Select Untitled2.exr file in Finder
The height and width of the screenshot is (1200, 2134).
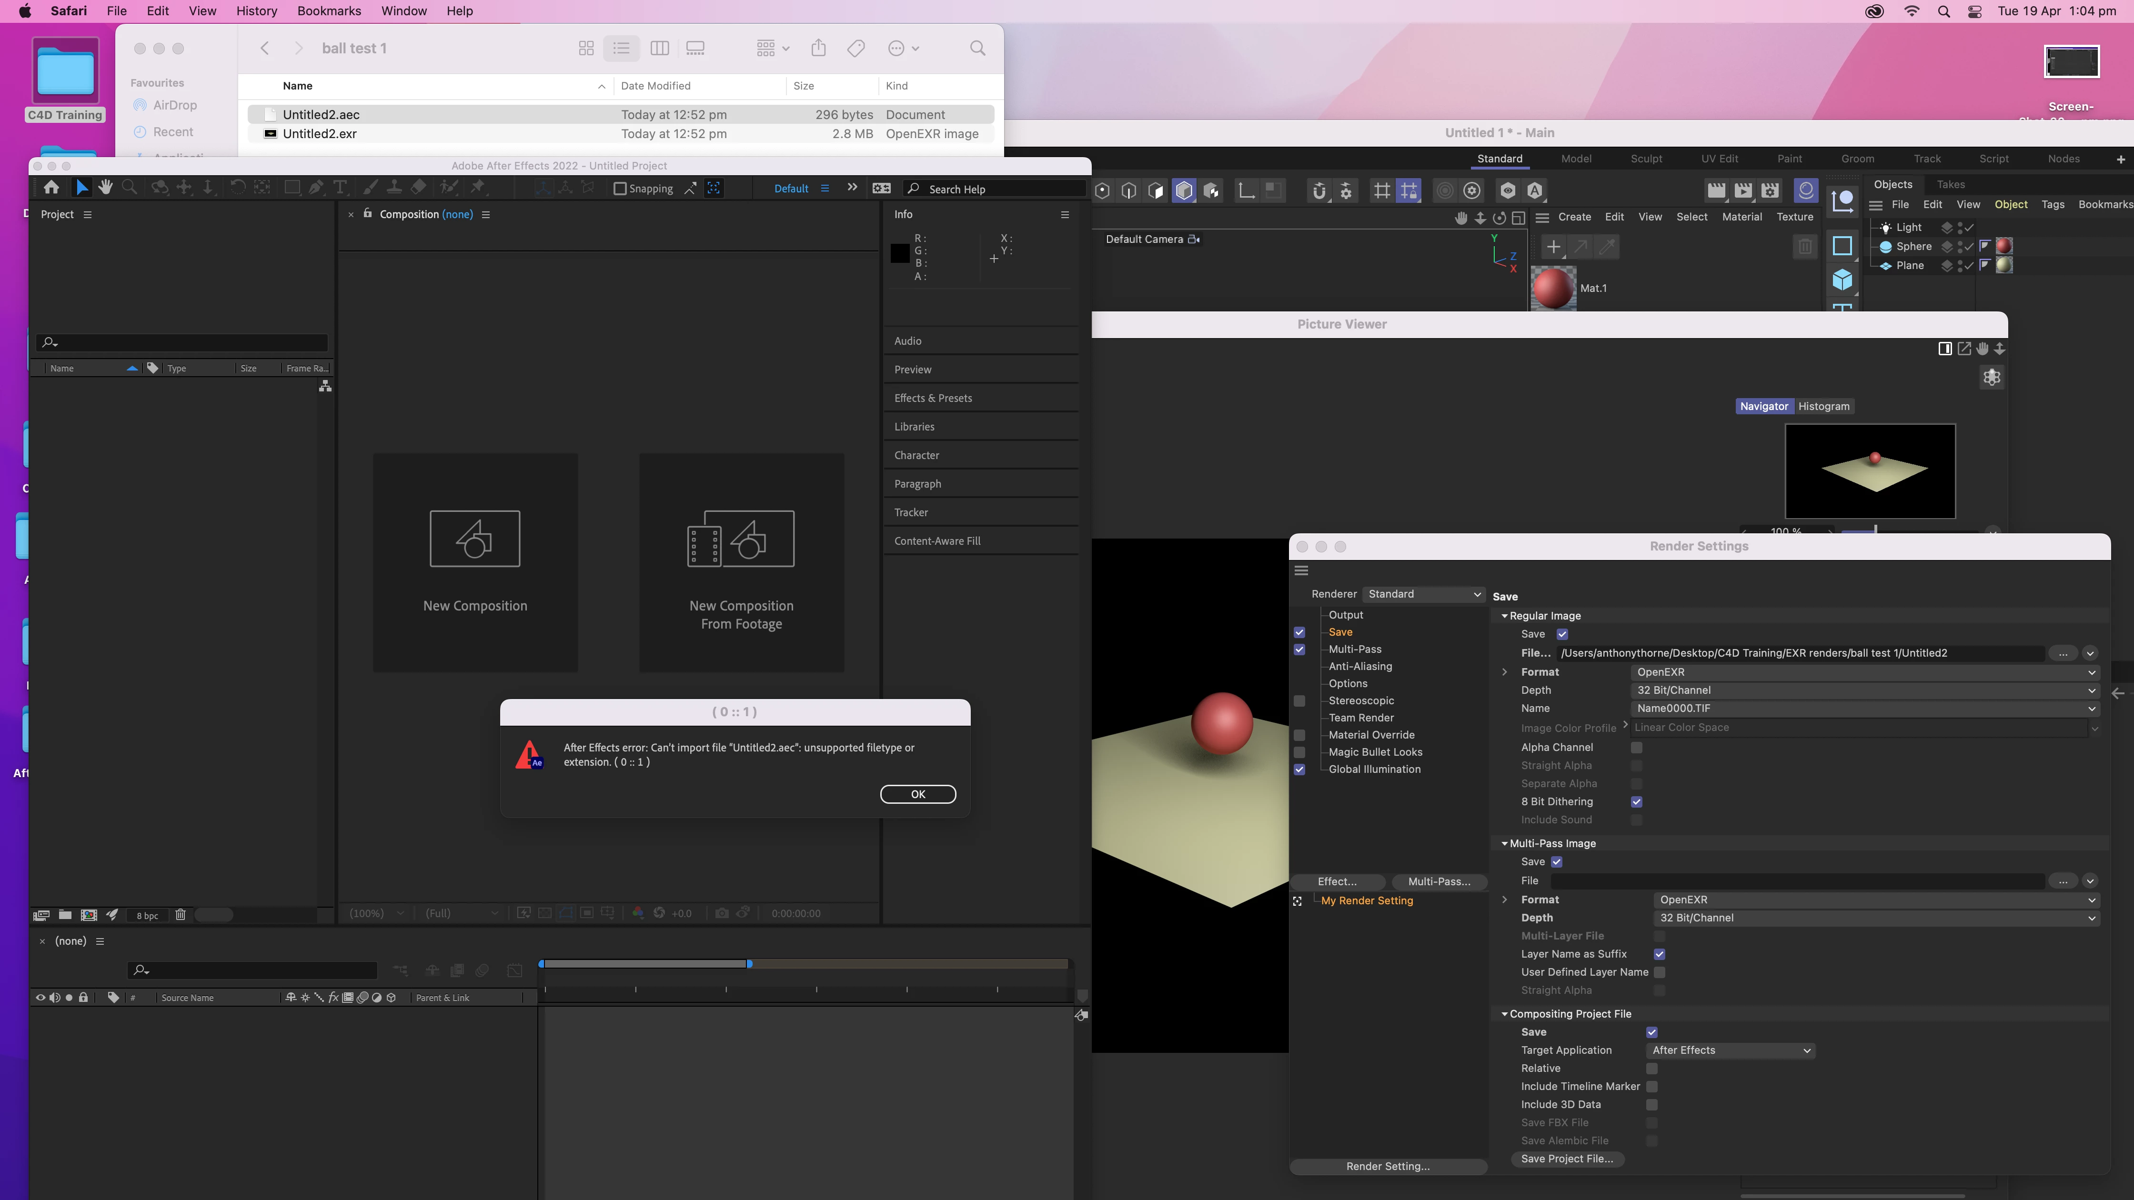[x=320, y=134]
